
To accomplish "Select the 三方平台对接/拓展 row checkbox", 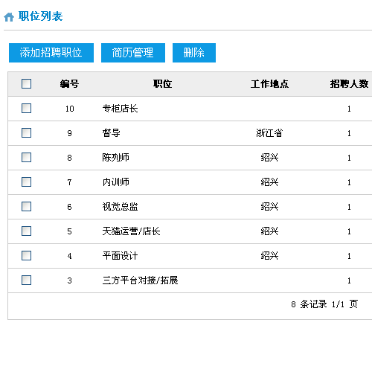I will point(26,280).
